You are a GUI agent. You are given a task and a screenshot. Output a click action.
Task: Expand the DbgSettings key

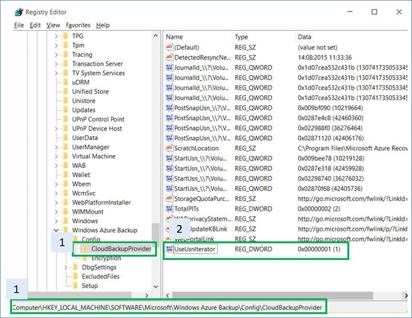click(66, 267)
